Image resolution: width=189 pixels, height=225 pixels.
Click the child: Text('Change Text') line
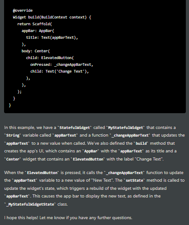point(60,71)
